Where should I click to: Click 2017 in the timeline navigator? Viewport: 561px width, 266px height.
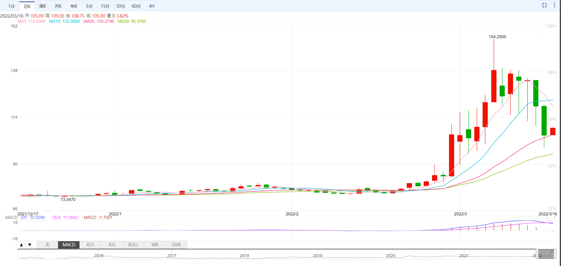pyautogui.click(x=172, y=256)
